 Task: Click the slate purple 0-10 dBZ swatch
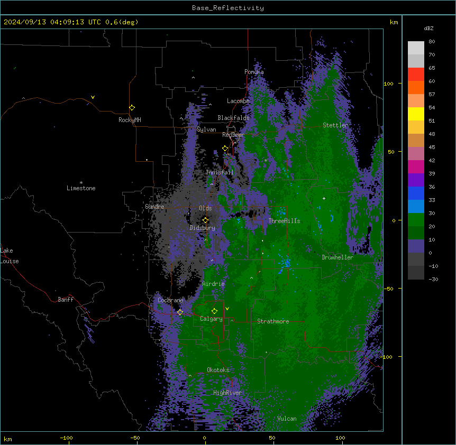[x=416, y=246]
